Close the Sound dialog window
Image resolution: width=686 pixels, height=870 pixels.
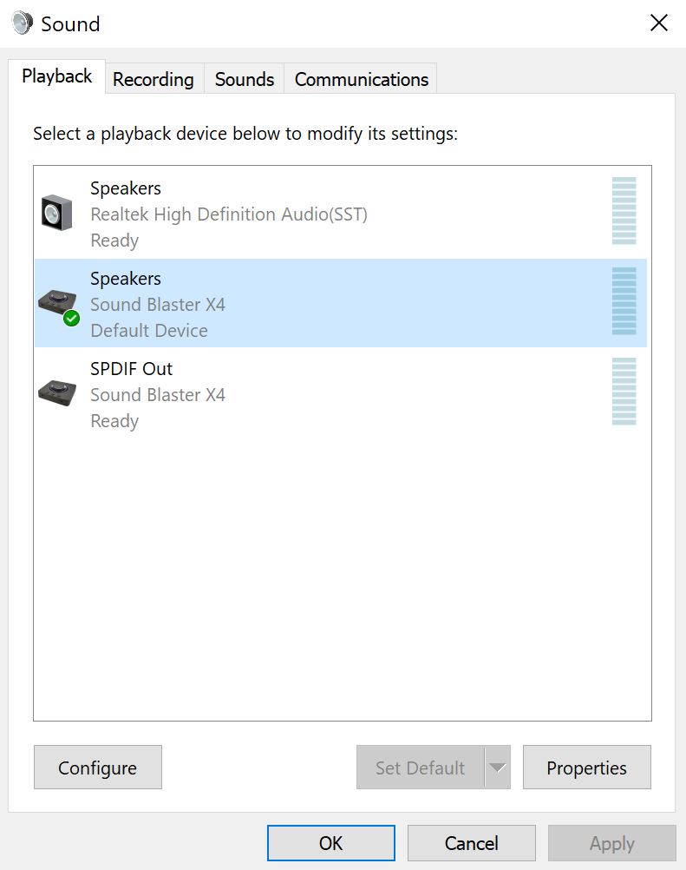(x=659, y=23)
